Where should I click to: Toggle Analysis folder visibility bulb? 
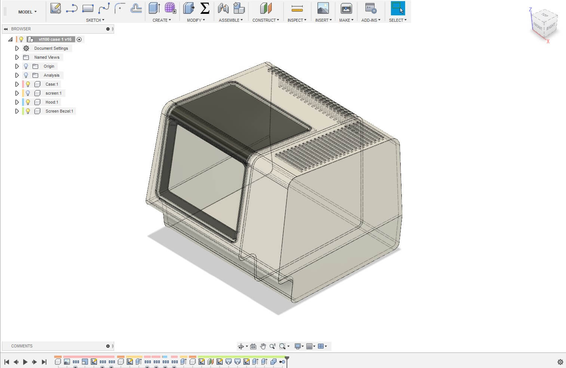[26, 75]
